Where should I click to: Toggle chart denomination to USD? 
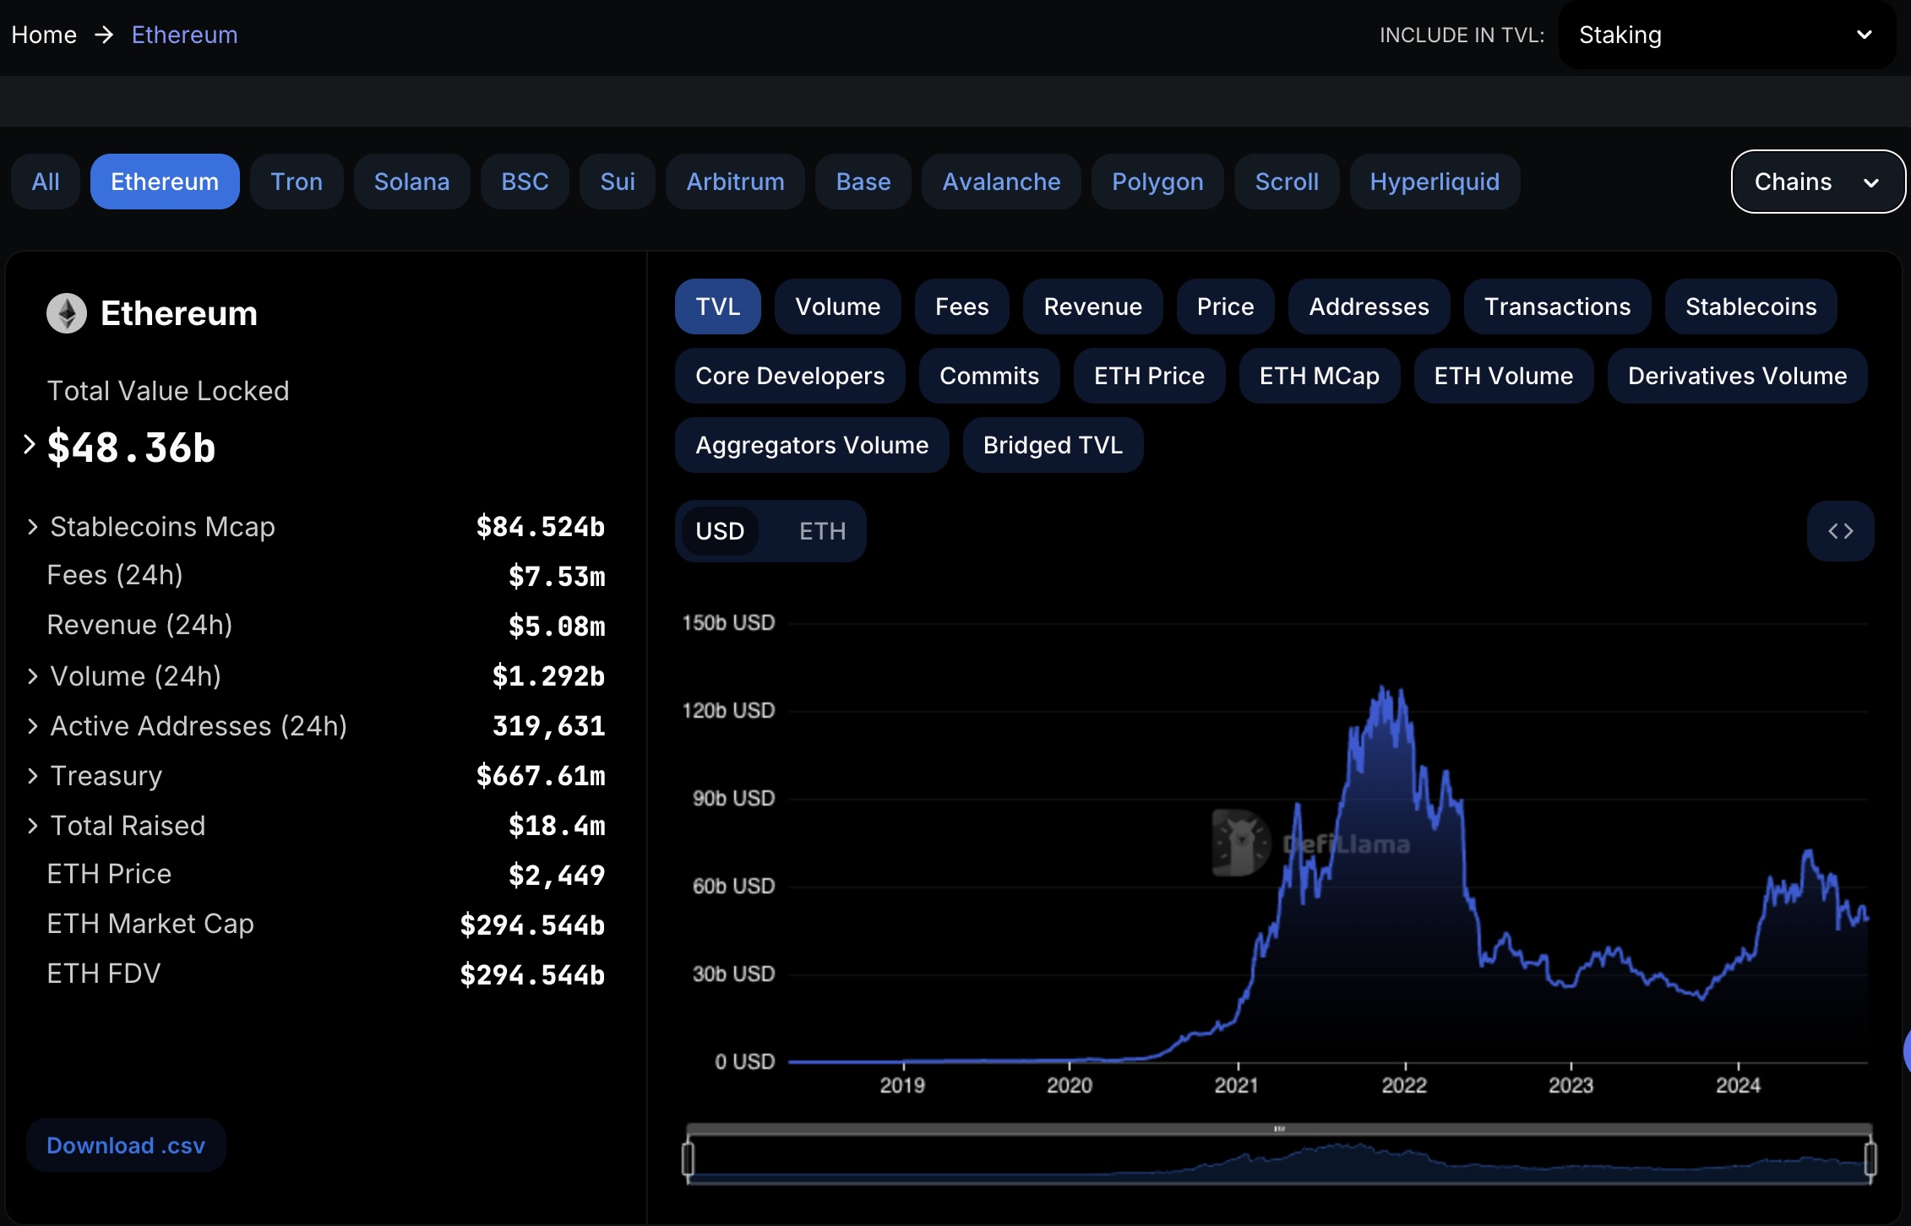coord(720,531)
